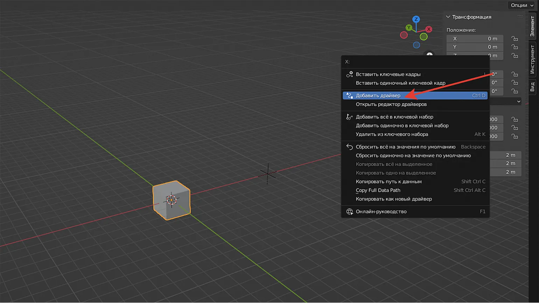Click the Transform panel drag grip dots
The image size is (539, 303).
coord(520,17)
